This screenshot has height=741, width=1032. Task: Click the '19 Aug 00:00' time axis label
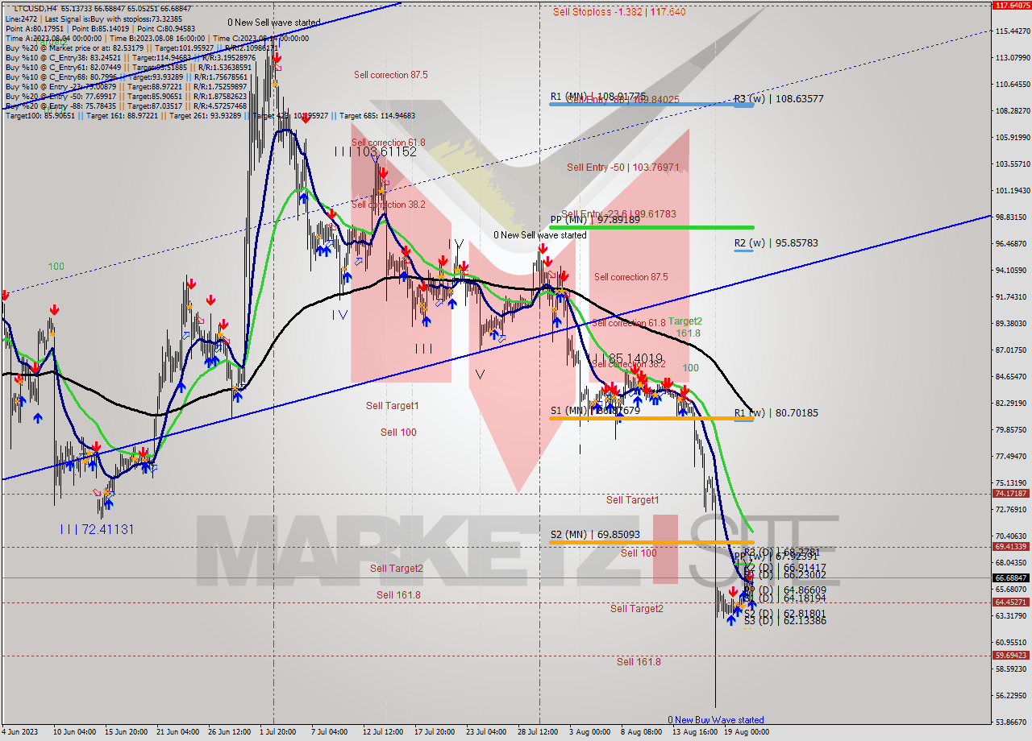747,733
